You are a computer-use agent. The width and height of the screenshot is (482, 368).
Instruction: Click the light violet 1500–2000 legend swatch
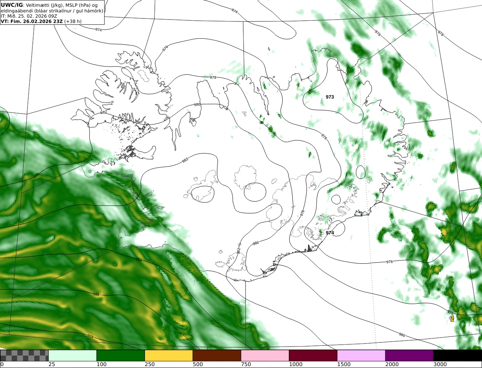click(361, 356)
